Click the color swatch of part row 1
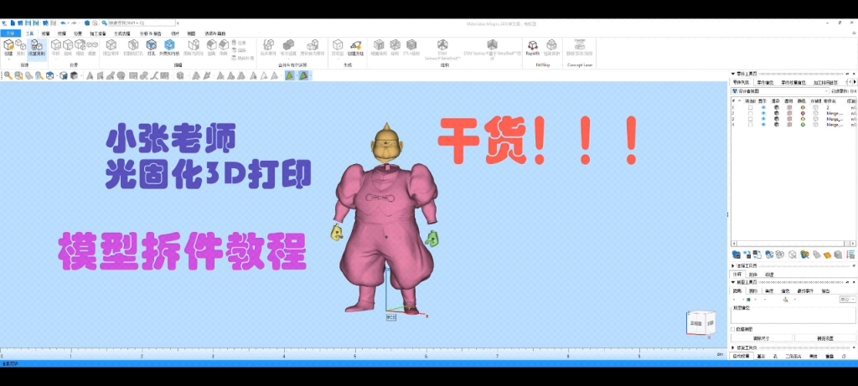 pos(803,108)
